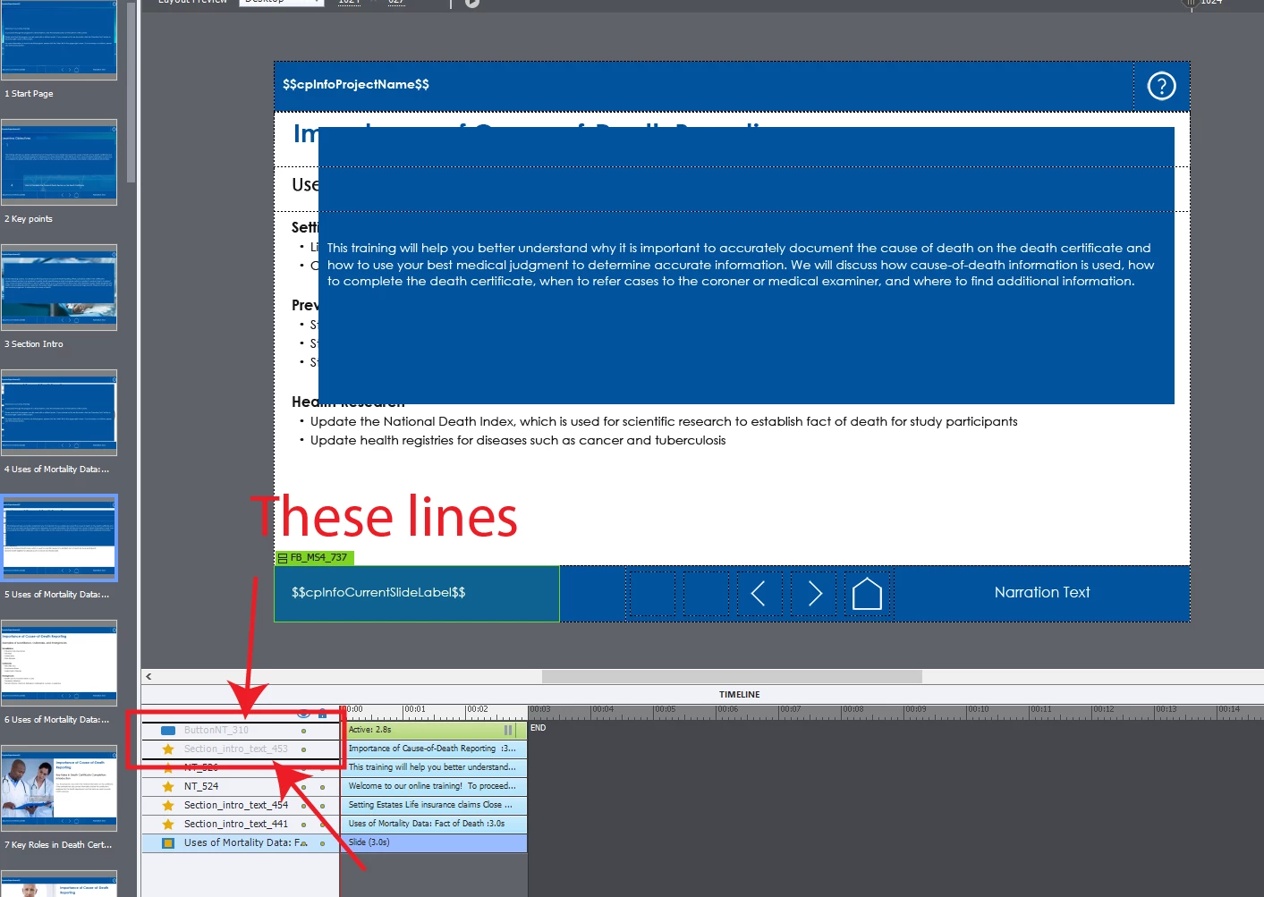Click the home icon on the slide
This screenshot has height=897, width=1264.
pos(867,594)
